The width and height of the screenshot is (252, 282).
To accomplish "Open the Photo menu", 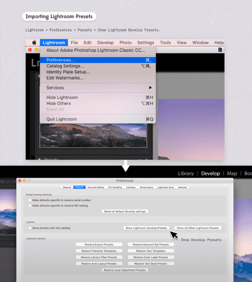I will click(126, 43).
